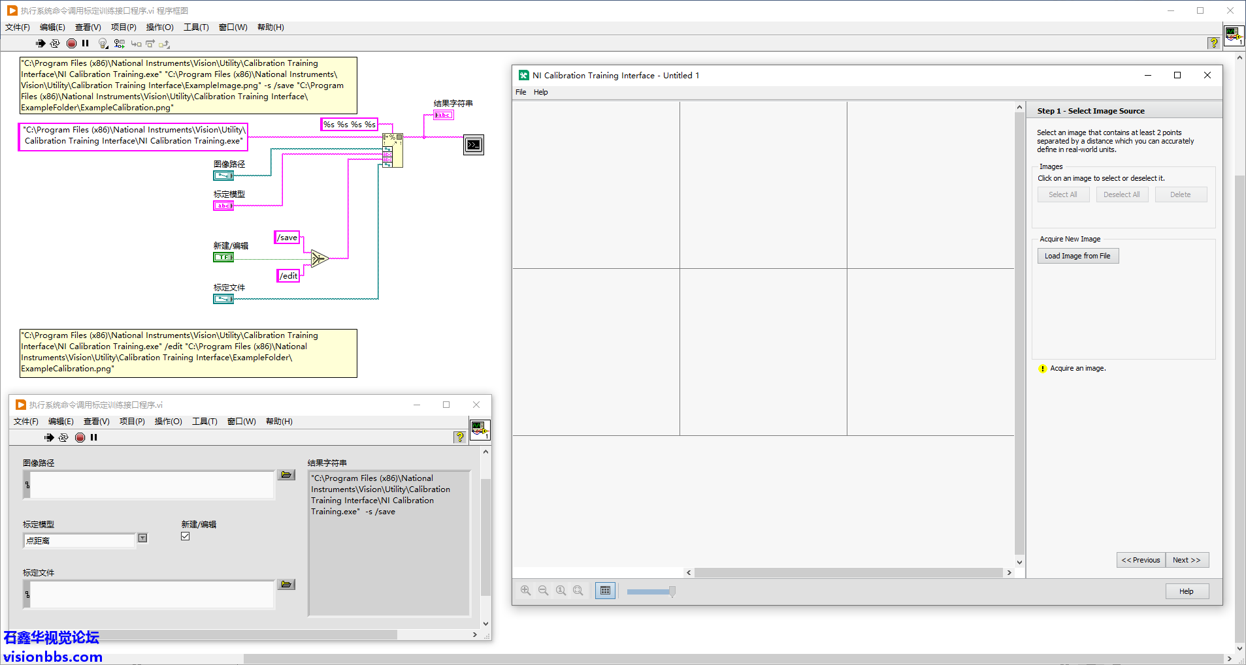Click the 标定文件 path input field
The height and width of the screenshot is (665, 1246).
[152, 595]
